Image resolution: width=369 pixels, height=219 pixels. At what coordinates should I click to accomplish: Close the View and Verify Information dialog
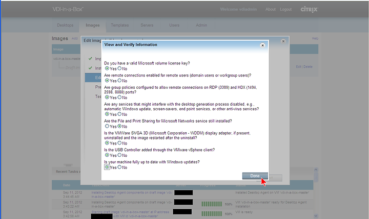click(262, 45)
